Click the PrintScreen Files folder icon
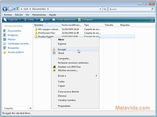The height and width of the screenshot is (117, 157). coord(36,33)
